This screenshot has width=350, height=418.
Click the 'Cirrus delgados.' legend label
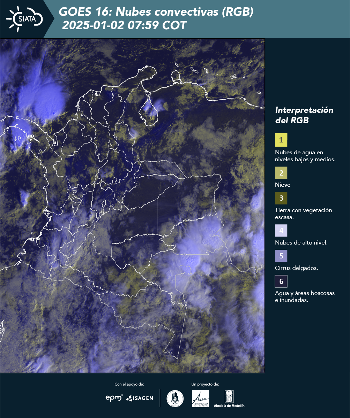(296, 268)
